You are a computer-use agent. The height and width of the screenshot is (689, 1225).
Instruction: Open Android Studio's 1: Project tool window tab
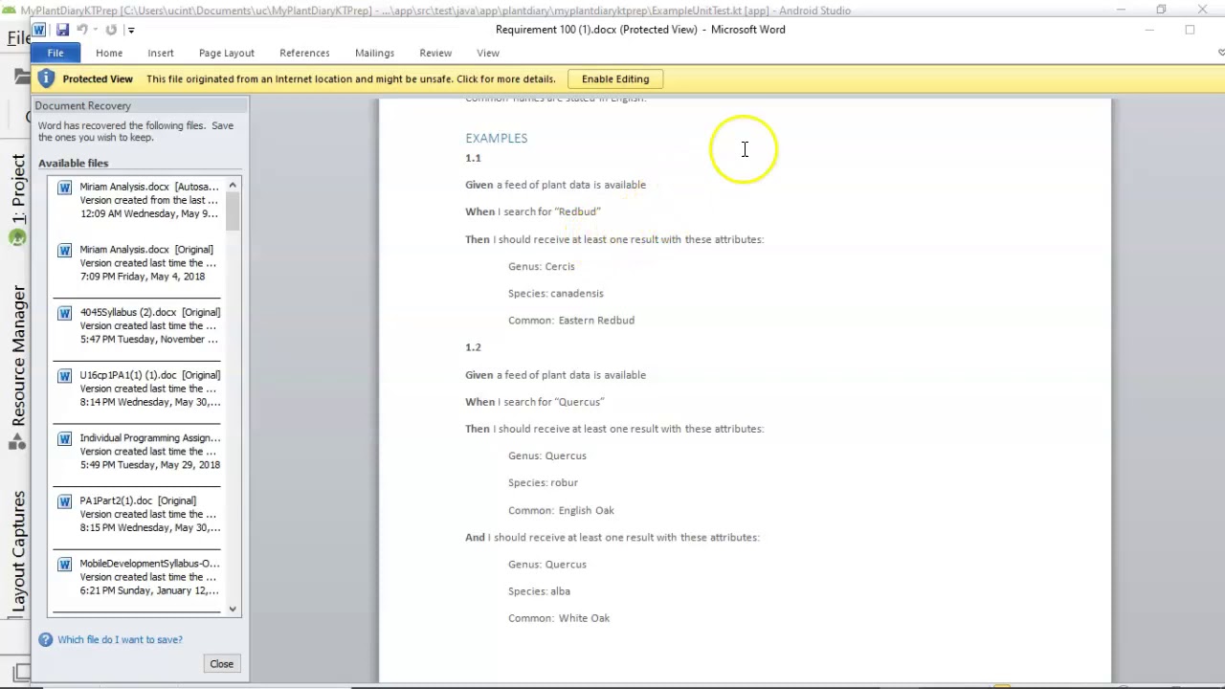[x=17, y=189]
